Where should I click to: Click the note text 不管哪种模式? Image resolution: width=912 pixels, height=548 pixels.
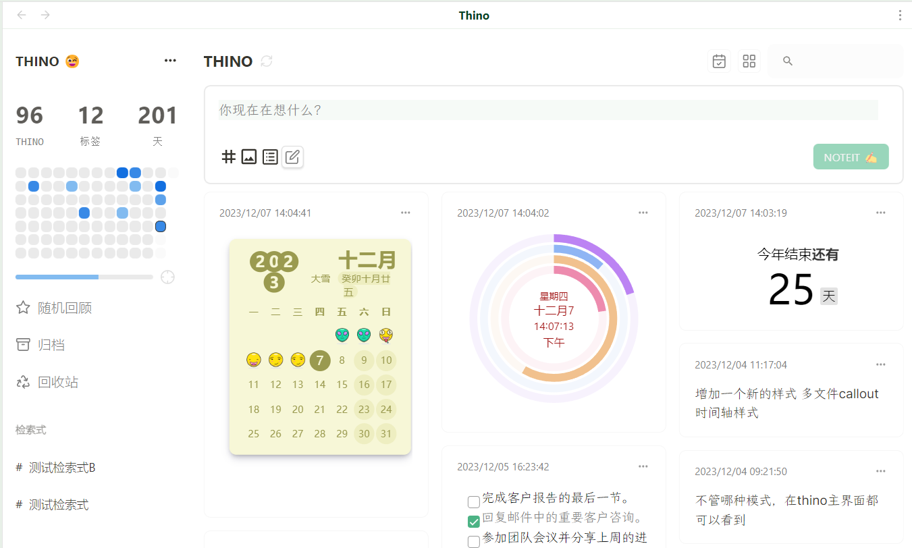coord(736,501)
